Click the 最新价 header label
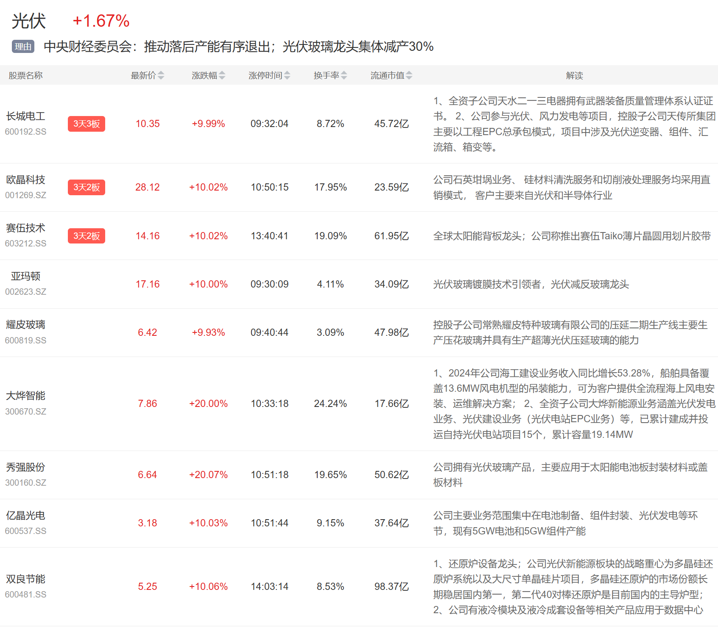 point(143,75)
